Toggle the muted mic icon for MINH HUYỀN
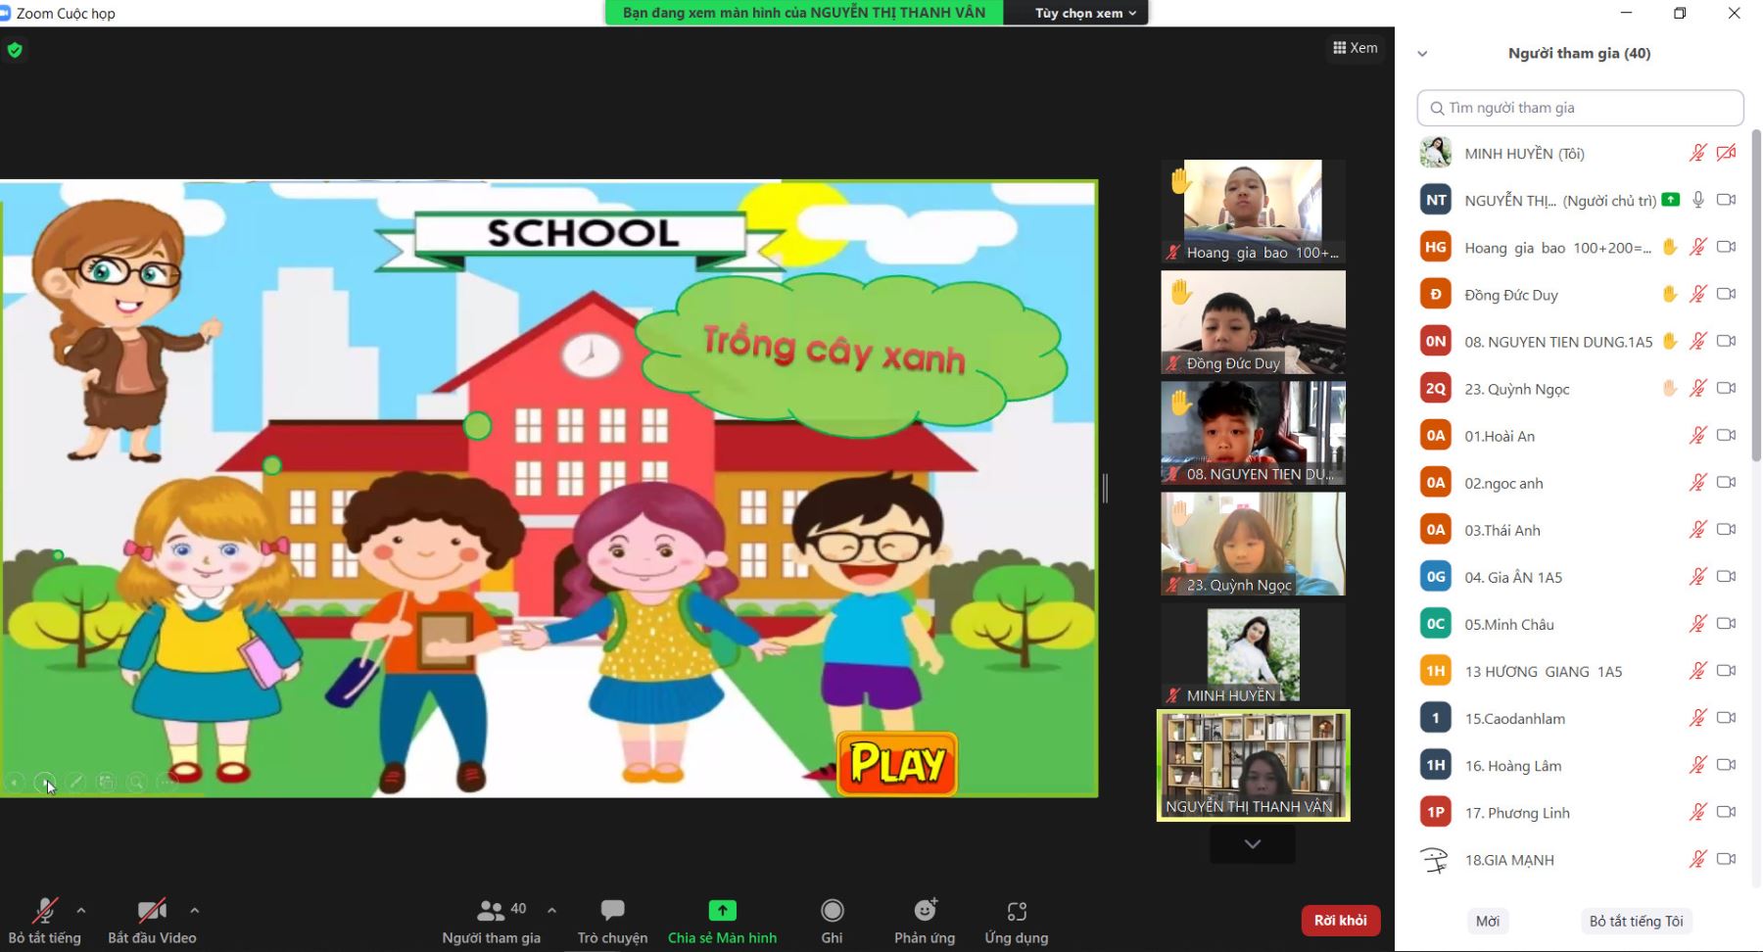 pos(1697,153)
